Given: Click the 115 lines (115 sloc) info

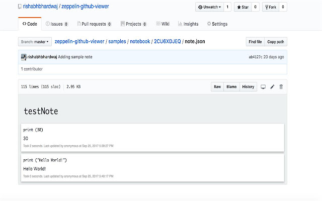Looking at the screenshot, I should (x=41, y=86).
